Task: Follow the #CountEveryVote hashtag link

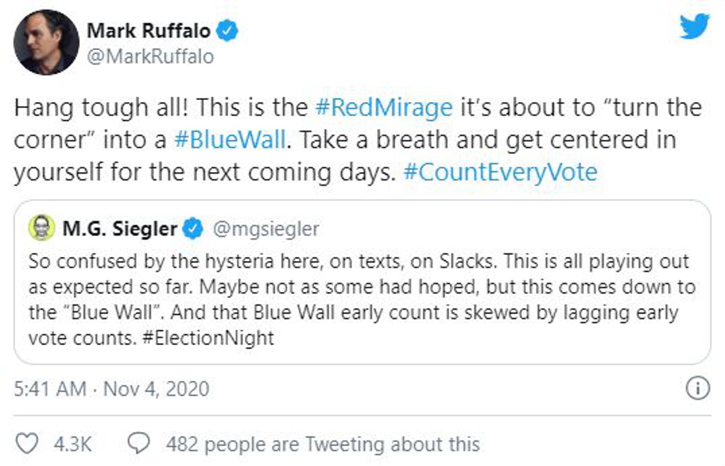Action: [x=500, y=172]
